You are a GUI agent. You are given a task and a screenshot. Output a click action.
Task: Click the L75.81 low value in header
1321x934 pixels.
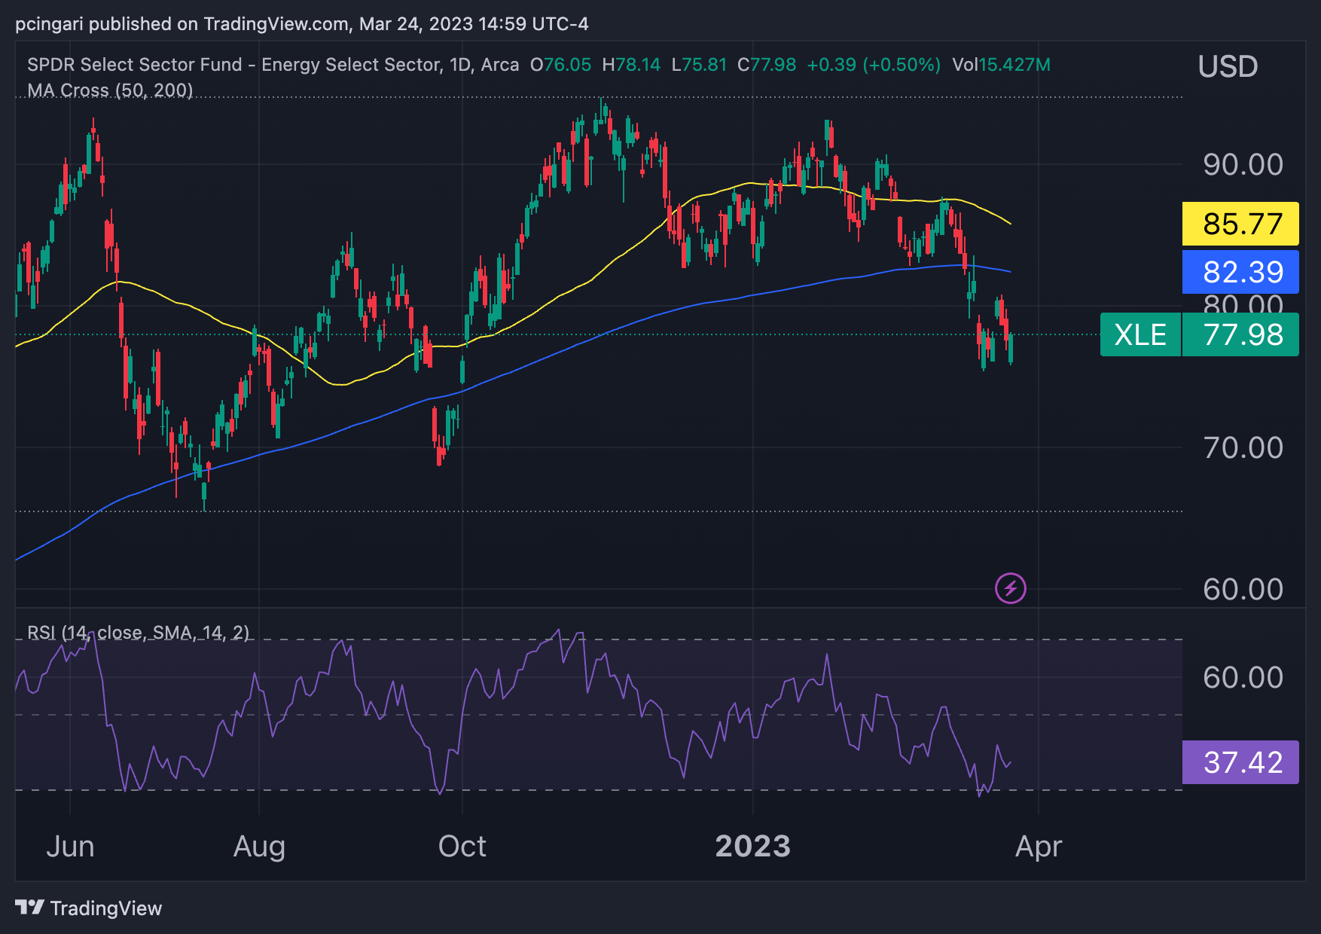pyautogui.click(x=699, y=65)
